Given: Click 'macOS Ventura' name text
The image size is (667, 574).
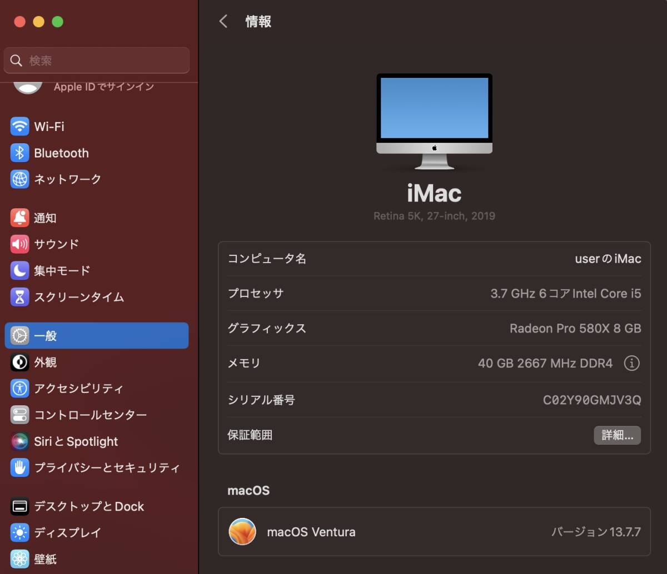Looking at the screenshot, I should [311, 532].
